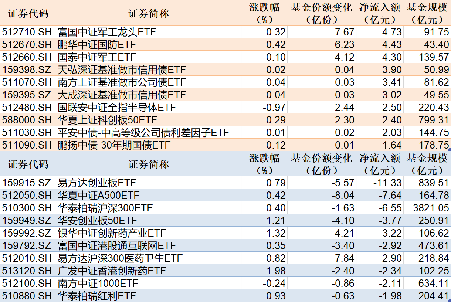Click the bottom name 华泰柏瑞红利ETF
Viewport: 451px width, 302px height.
(x=88, y=295)
